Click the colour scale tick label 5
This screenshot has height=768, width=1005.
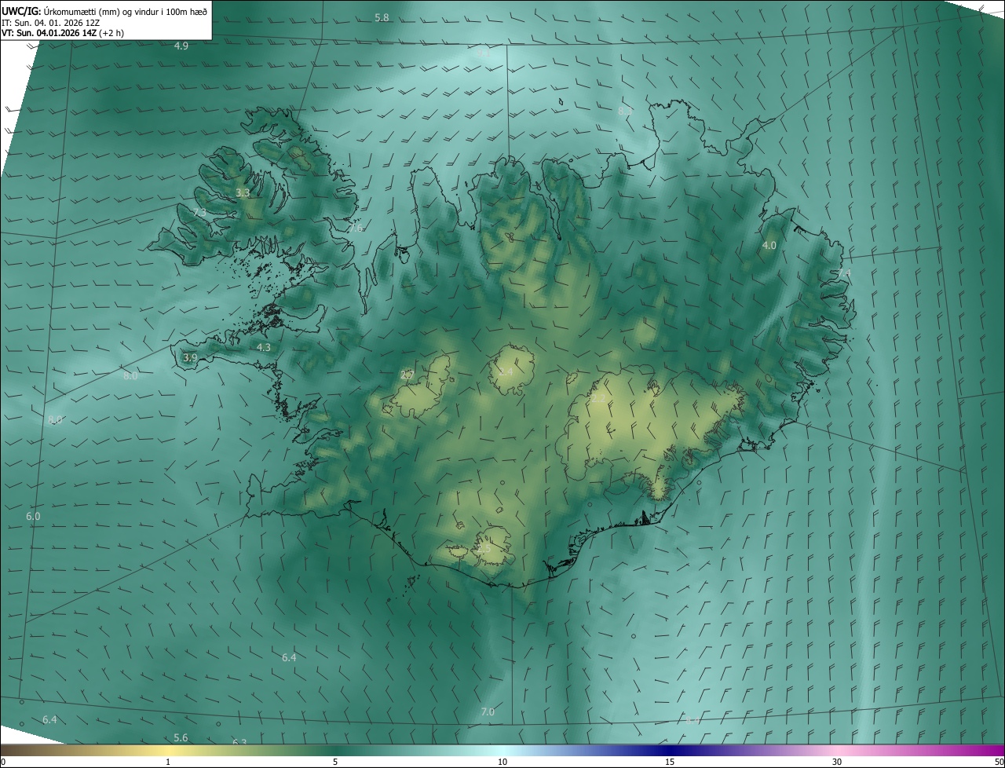335,762
